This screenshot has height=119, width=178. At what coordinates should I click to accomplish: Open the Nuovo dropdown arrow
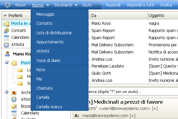(48, 5)
